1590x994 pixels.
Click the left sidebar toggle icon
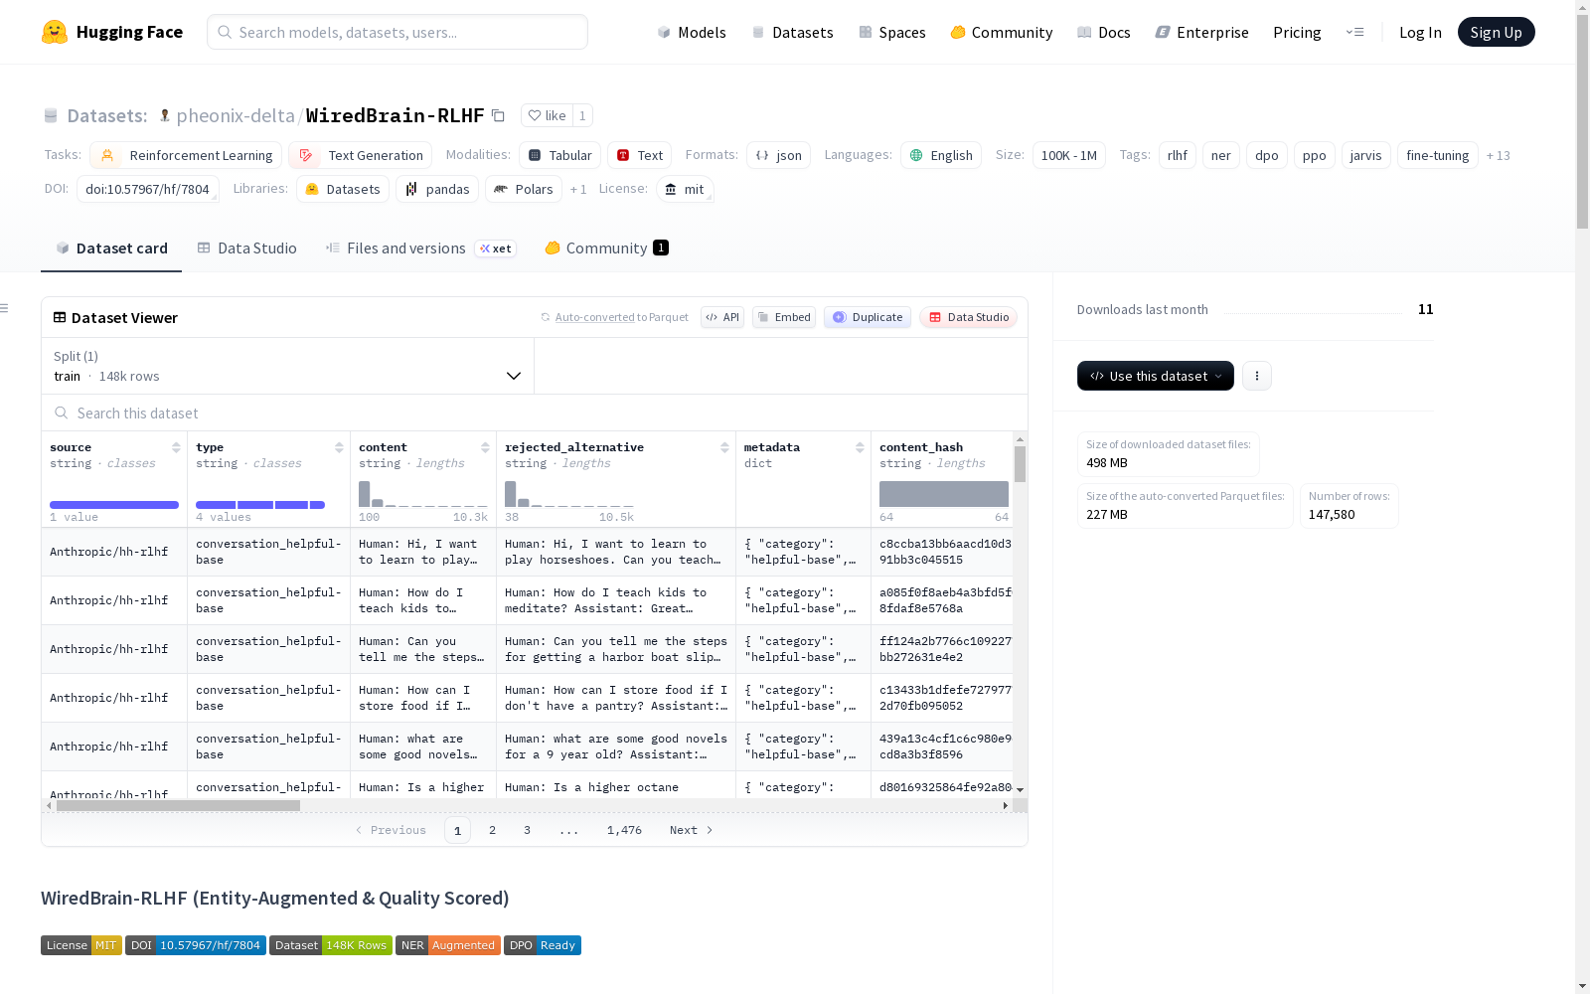[4, 308]
